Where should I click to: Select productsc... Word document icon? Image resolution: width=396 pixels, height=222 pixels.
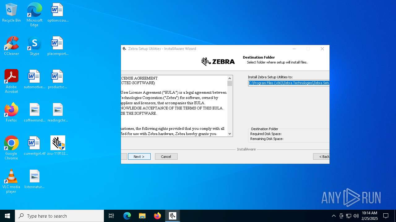coord(58,80)
